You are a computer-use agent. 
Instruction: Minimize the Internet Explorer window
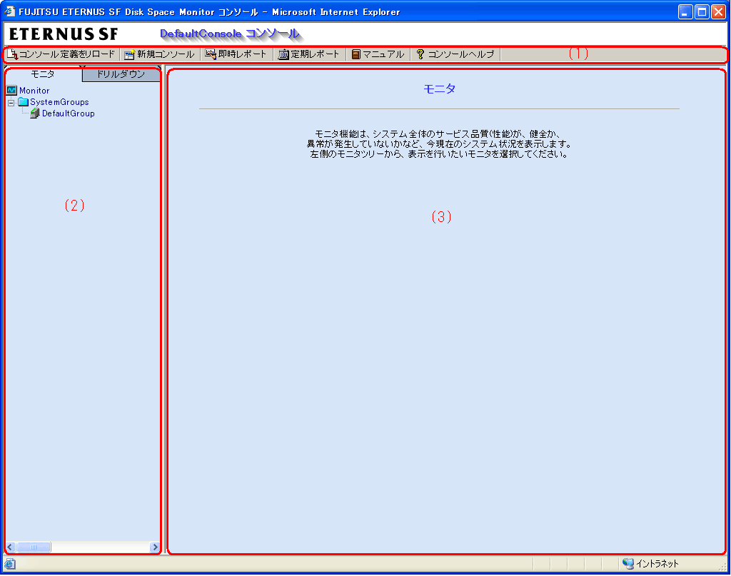click(685, 11)
